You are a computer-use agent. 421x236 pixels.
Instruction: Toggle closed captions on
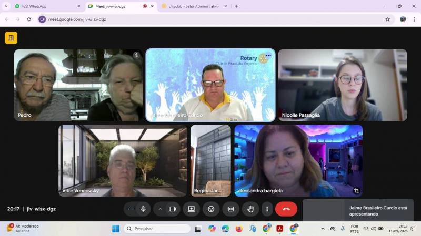pos(230,209)
